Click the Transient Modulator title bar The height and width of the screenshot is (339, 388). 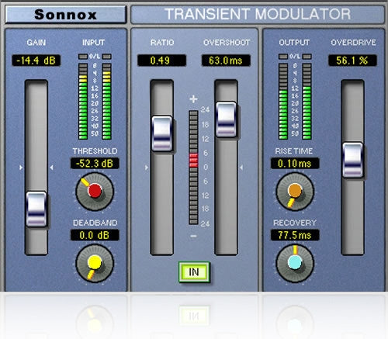click(258, 14)
